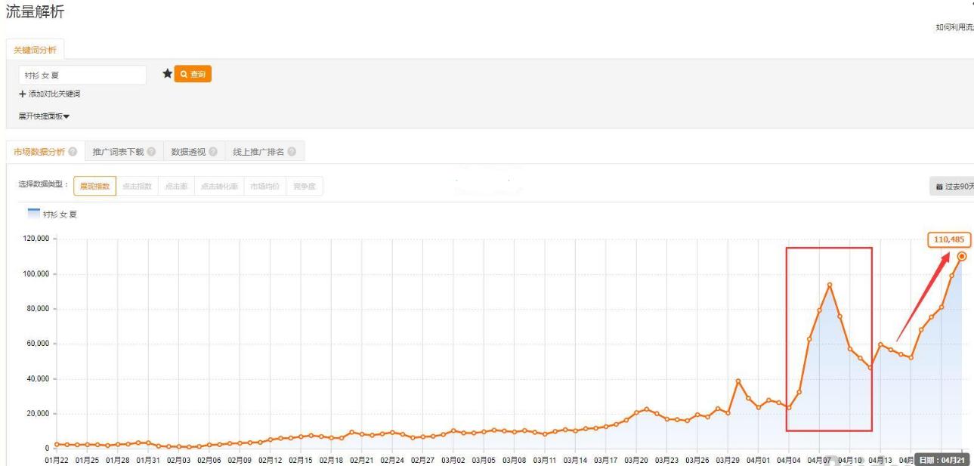
Task: Select the 点击指数 data type
Action: (138, 186)
